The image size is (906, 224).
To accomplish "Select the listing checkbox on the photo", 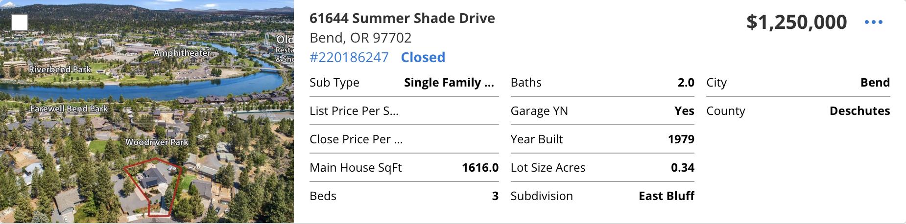I will pos(20,22).
